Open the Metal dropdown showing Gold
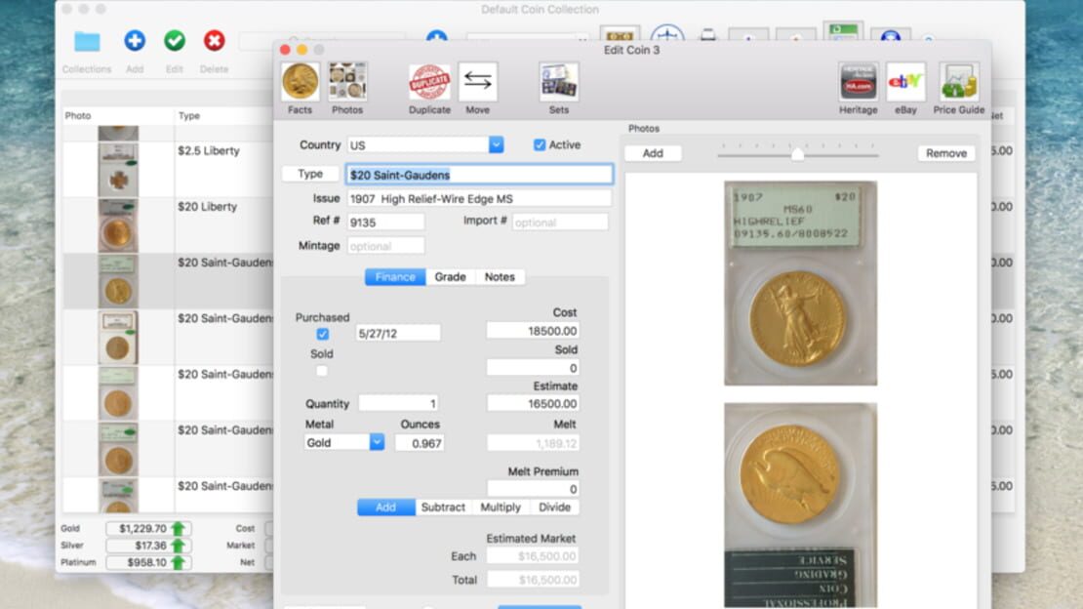The height and width of the screenshot is (609, 1083). point(377,442)
